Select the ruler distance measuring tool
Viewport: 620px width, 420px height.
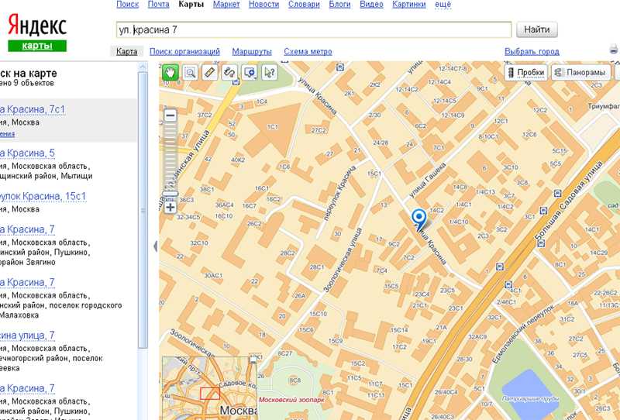(x=210, y=72)
